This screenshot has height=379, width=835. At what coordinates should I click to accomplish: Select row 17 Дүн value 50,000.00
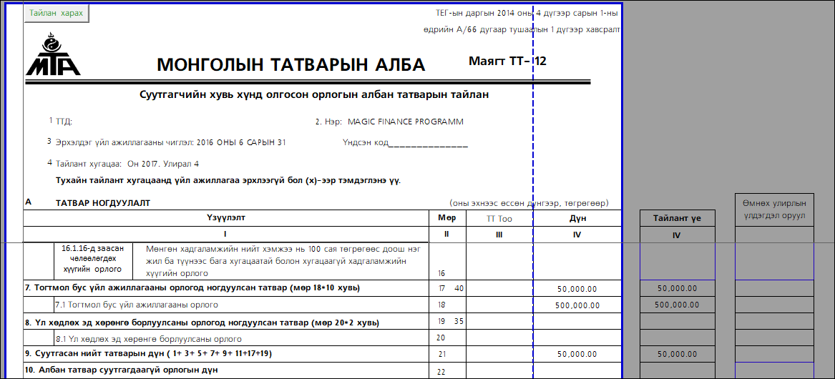click(x=577, y=289)
